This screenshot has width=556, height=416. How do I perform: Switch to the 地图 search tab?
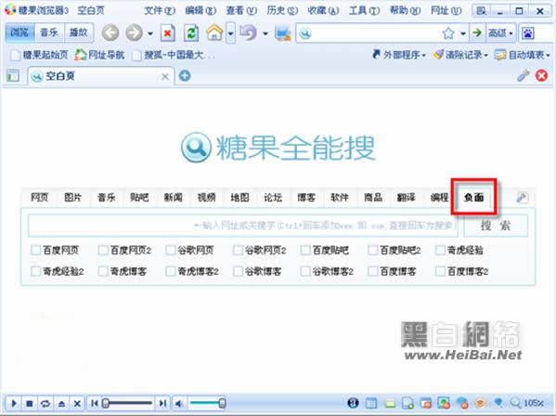click(239, 197)
